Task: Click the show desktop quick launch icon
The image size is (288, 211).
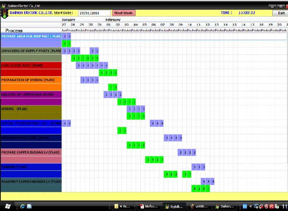Action: point(29,206)
